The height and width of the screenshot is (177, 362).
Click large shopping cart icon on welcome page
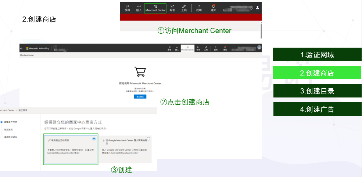point(140,71)
